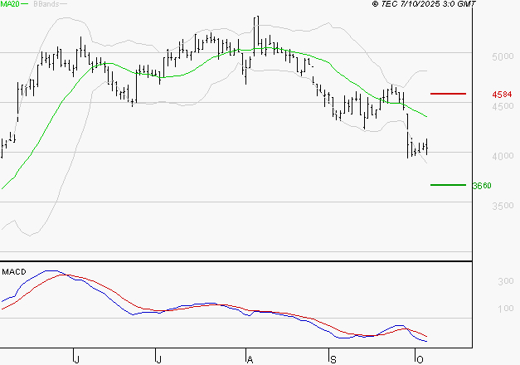The height and width of the screenshot is (365, 520).
Task: Click the 4584 resistance price label
Action: point(503,95)
